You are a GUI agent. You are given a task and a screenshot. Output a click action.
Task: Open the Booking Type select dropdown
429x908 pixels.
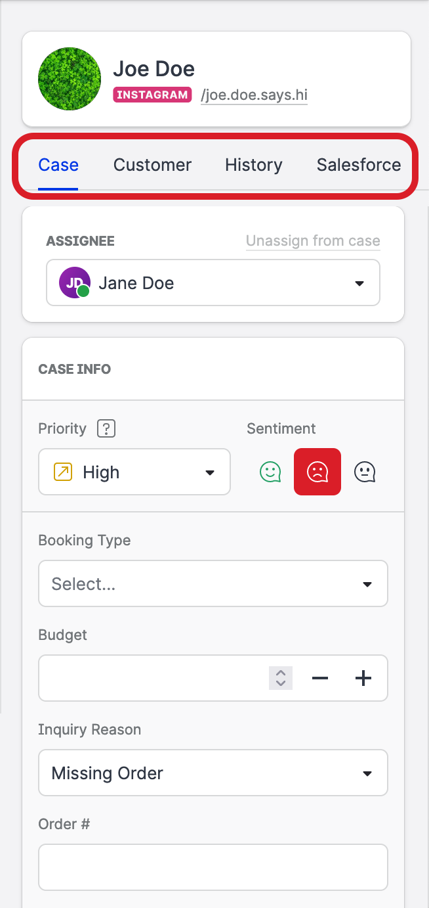[213, 583]
